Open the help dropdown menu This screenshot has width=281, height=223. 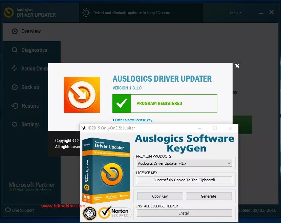click(x=236, y=13)
